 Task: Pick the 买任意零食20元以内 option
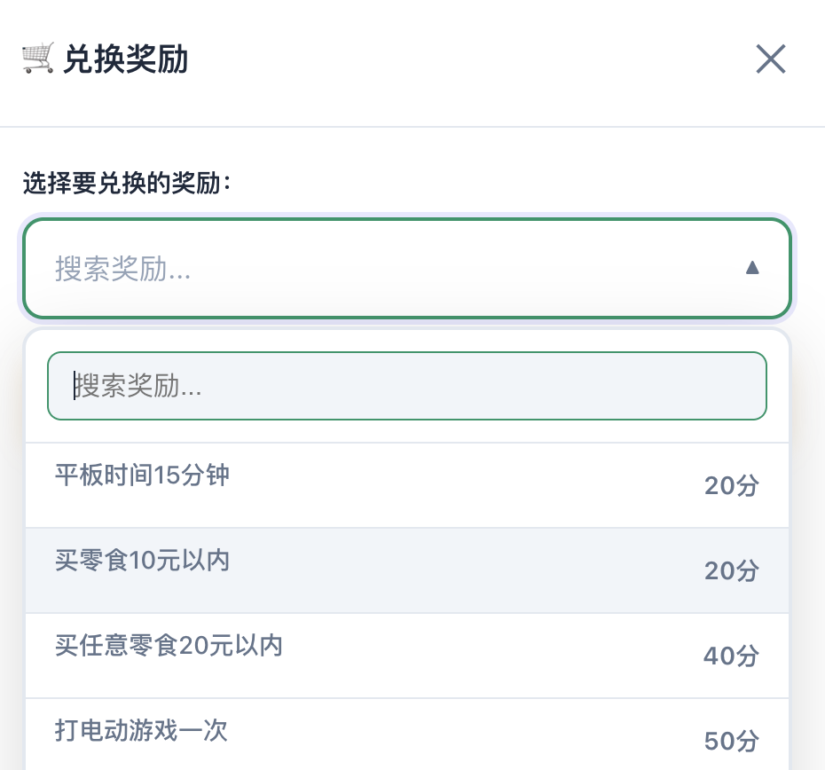169,646
